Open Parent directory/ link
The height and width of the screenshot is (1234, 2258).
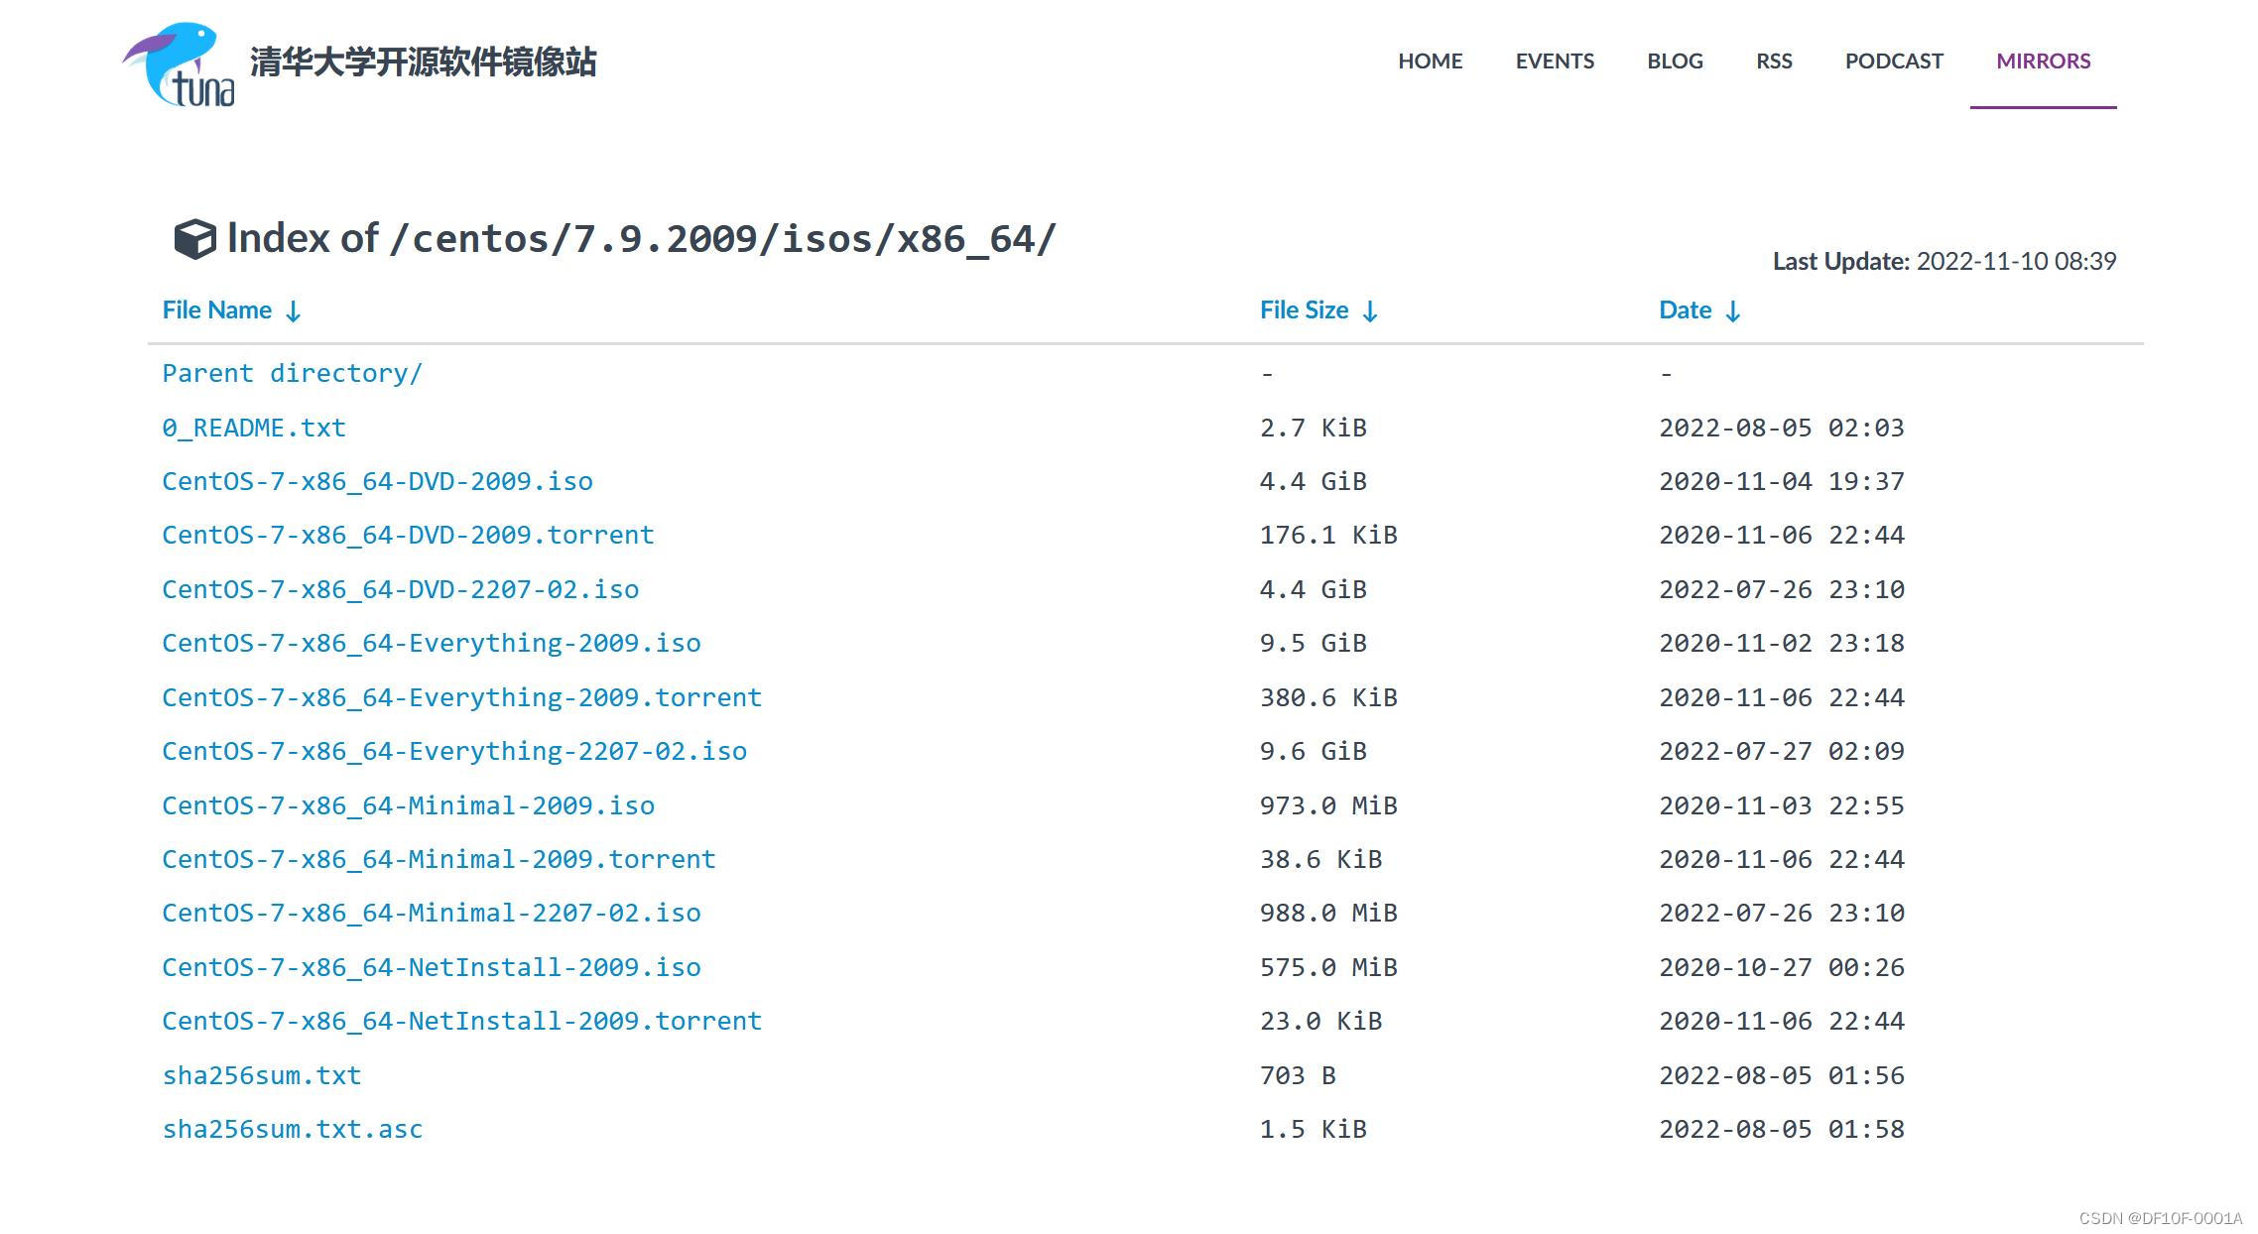pyautogui.click(x=293, y=374)
